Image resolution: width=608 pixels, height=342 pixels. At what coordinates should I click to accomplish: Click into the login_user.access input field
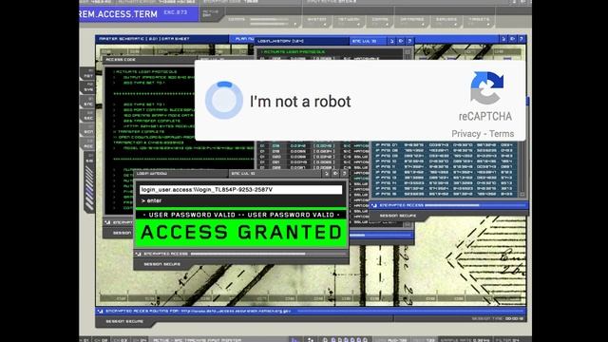[x=240, y=190]
